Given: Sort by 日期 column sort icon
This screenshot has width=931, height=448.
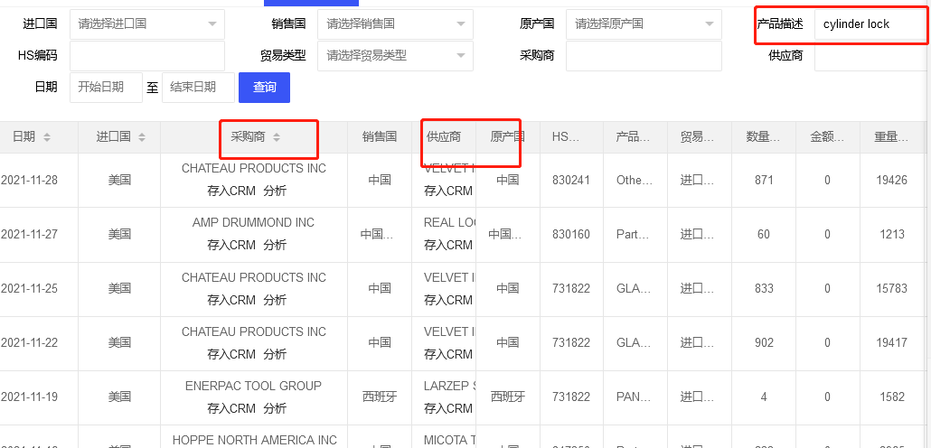Looking at the screenshot, I should 47,137.
